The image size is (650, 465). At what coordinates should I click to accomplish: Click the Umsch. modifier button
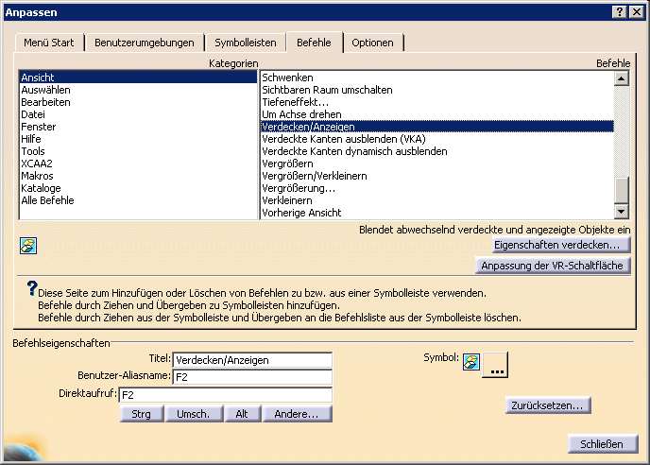click(193, 414)
